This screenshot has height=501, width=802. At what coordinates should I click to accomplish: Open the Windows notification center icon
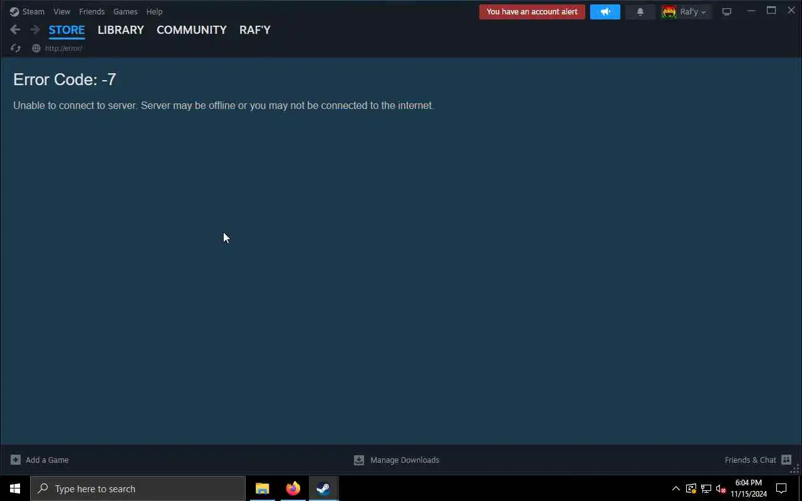[x=781, y=488]
